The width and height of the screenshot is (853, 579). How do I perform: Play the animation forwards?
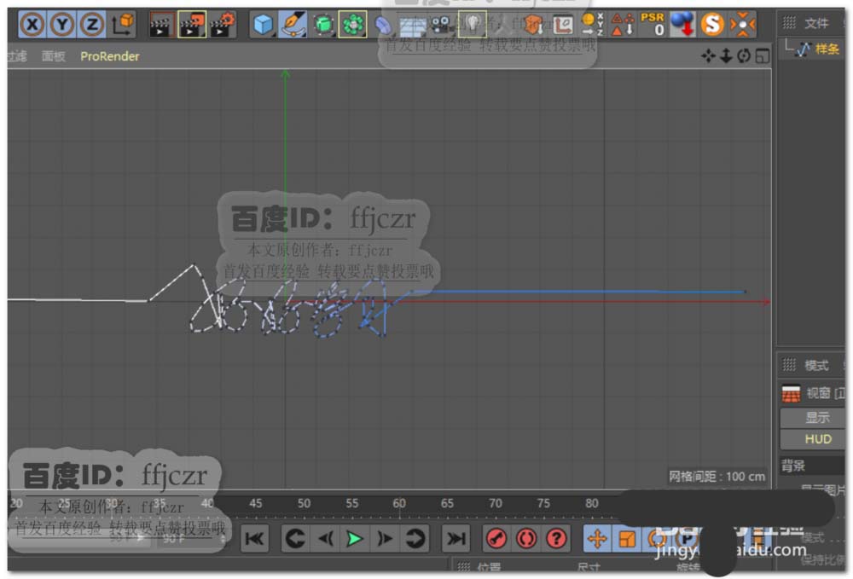pyautogui.click(x=355, y=539)
